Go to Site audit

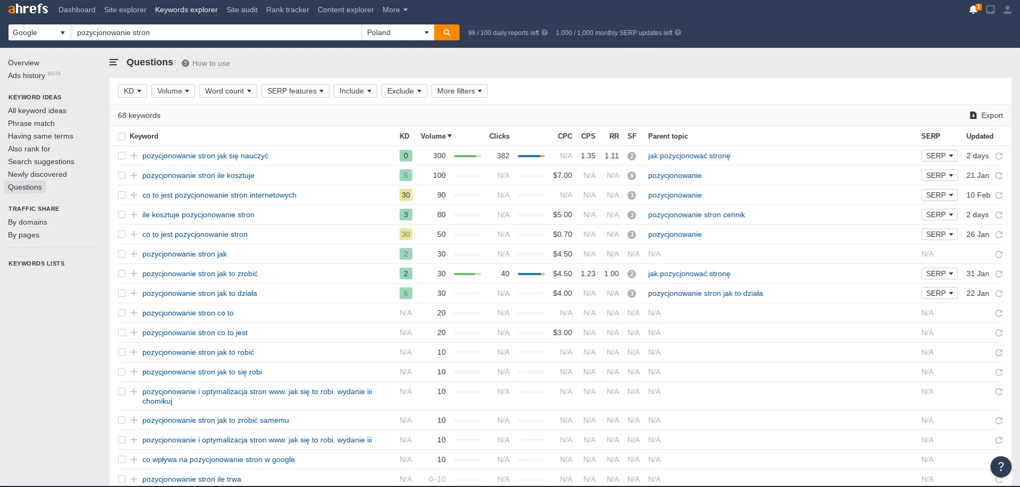point(242,10)
